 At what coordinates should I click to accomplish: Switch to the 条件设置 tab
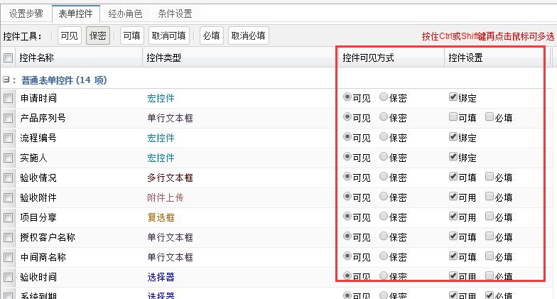175,13
